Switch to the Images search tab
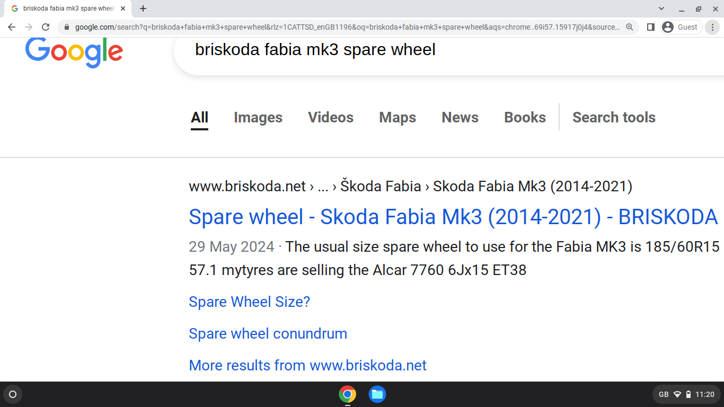 pyautogui.click(x=258, y=117)
